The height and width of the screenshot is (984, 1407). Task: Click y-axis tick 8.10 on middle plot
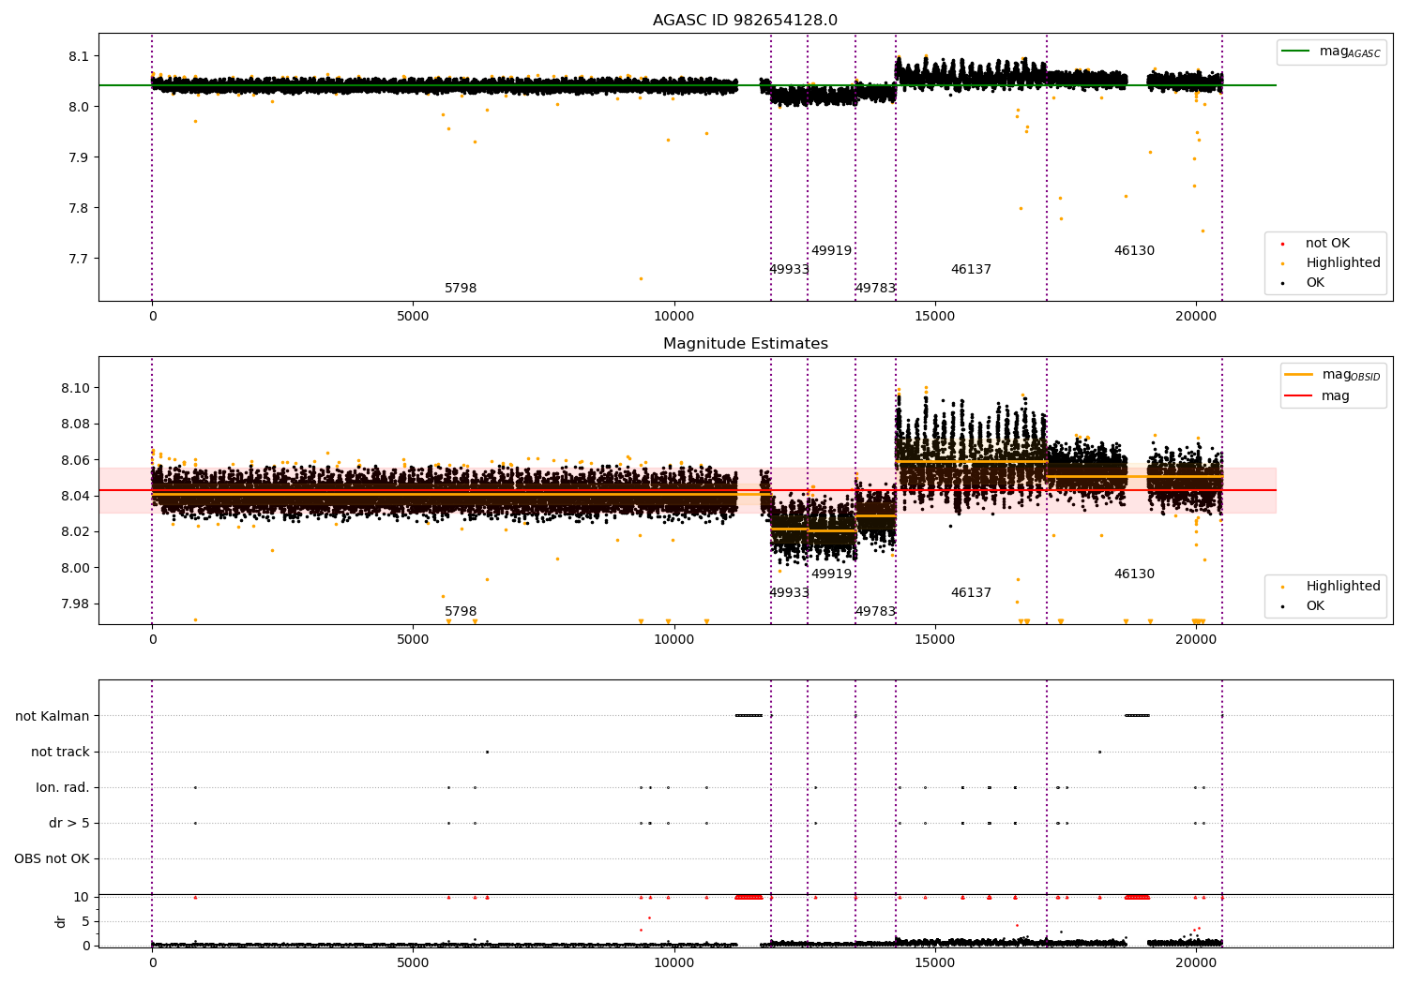75,388
